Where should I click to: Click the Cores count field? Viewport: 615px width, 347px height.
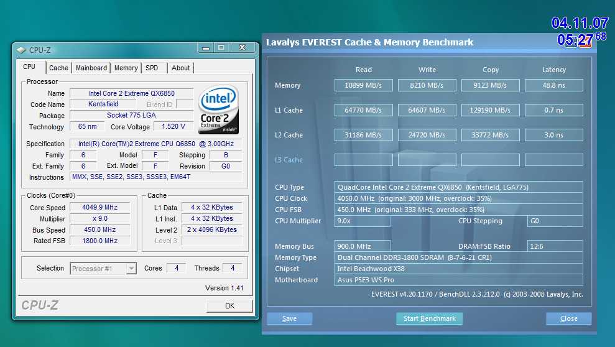coord(177,268)
